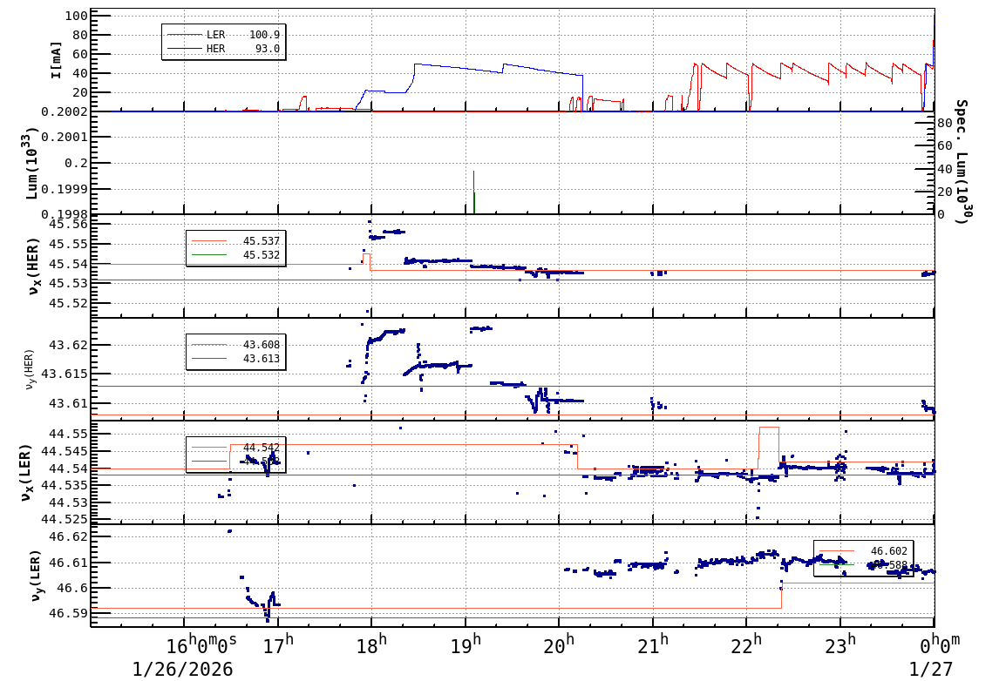Click the 44.55 tick label

click(68, 434)
